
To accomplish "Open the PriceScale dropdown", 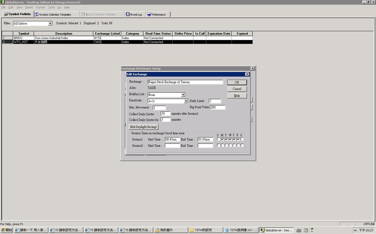I will coord(186,101).
